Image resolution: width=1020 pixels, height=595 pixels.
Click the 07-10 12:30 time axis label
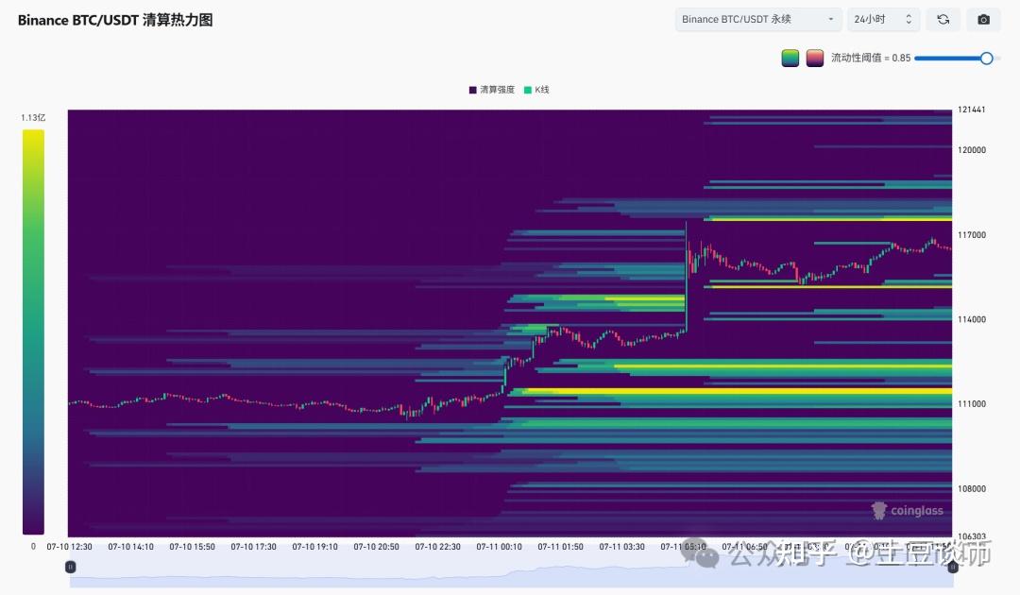(x=69, y=547)
